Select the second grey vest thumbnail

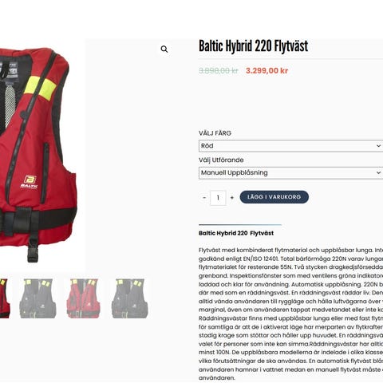[38, 298]
